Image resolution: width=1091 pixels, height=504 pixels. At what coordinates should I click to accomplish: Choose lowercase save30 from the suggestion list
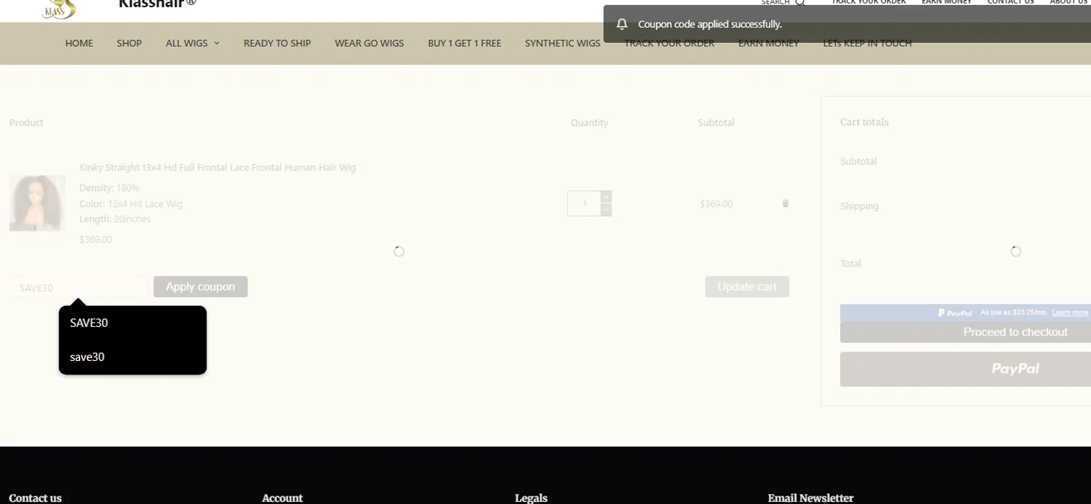pos(87,357)
